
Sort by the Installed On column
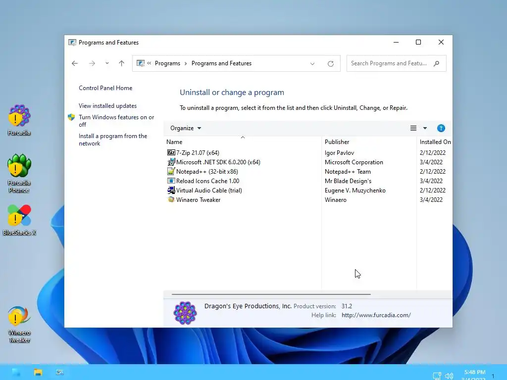[x=435, y=142]
